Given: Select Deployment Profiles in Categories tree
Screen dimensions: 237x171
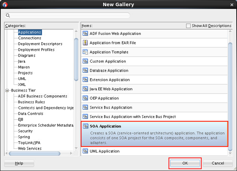Looking at the screenshot, I should [36, 49].
